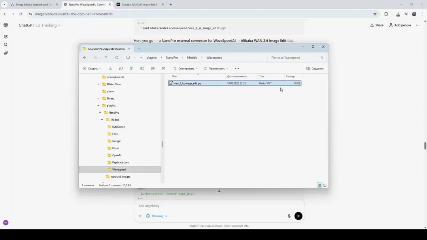427x240 pixels.
Task: Reload the Chrome page
Action: tap(21, 14)
